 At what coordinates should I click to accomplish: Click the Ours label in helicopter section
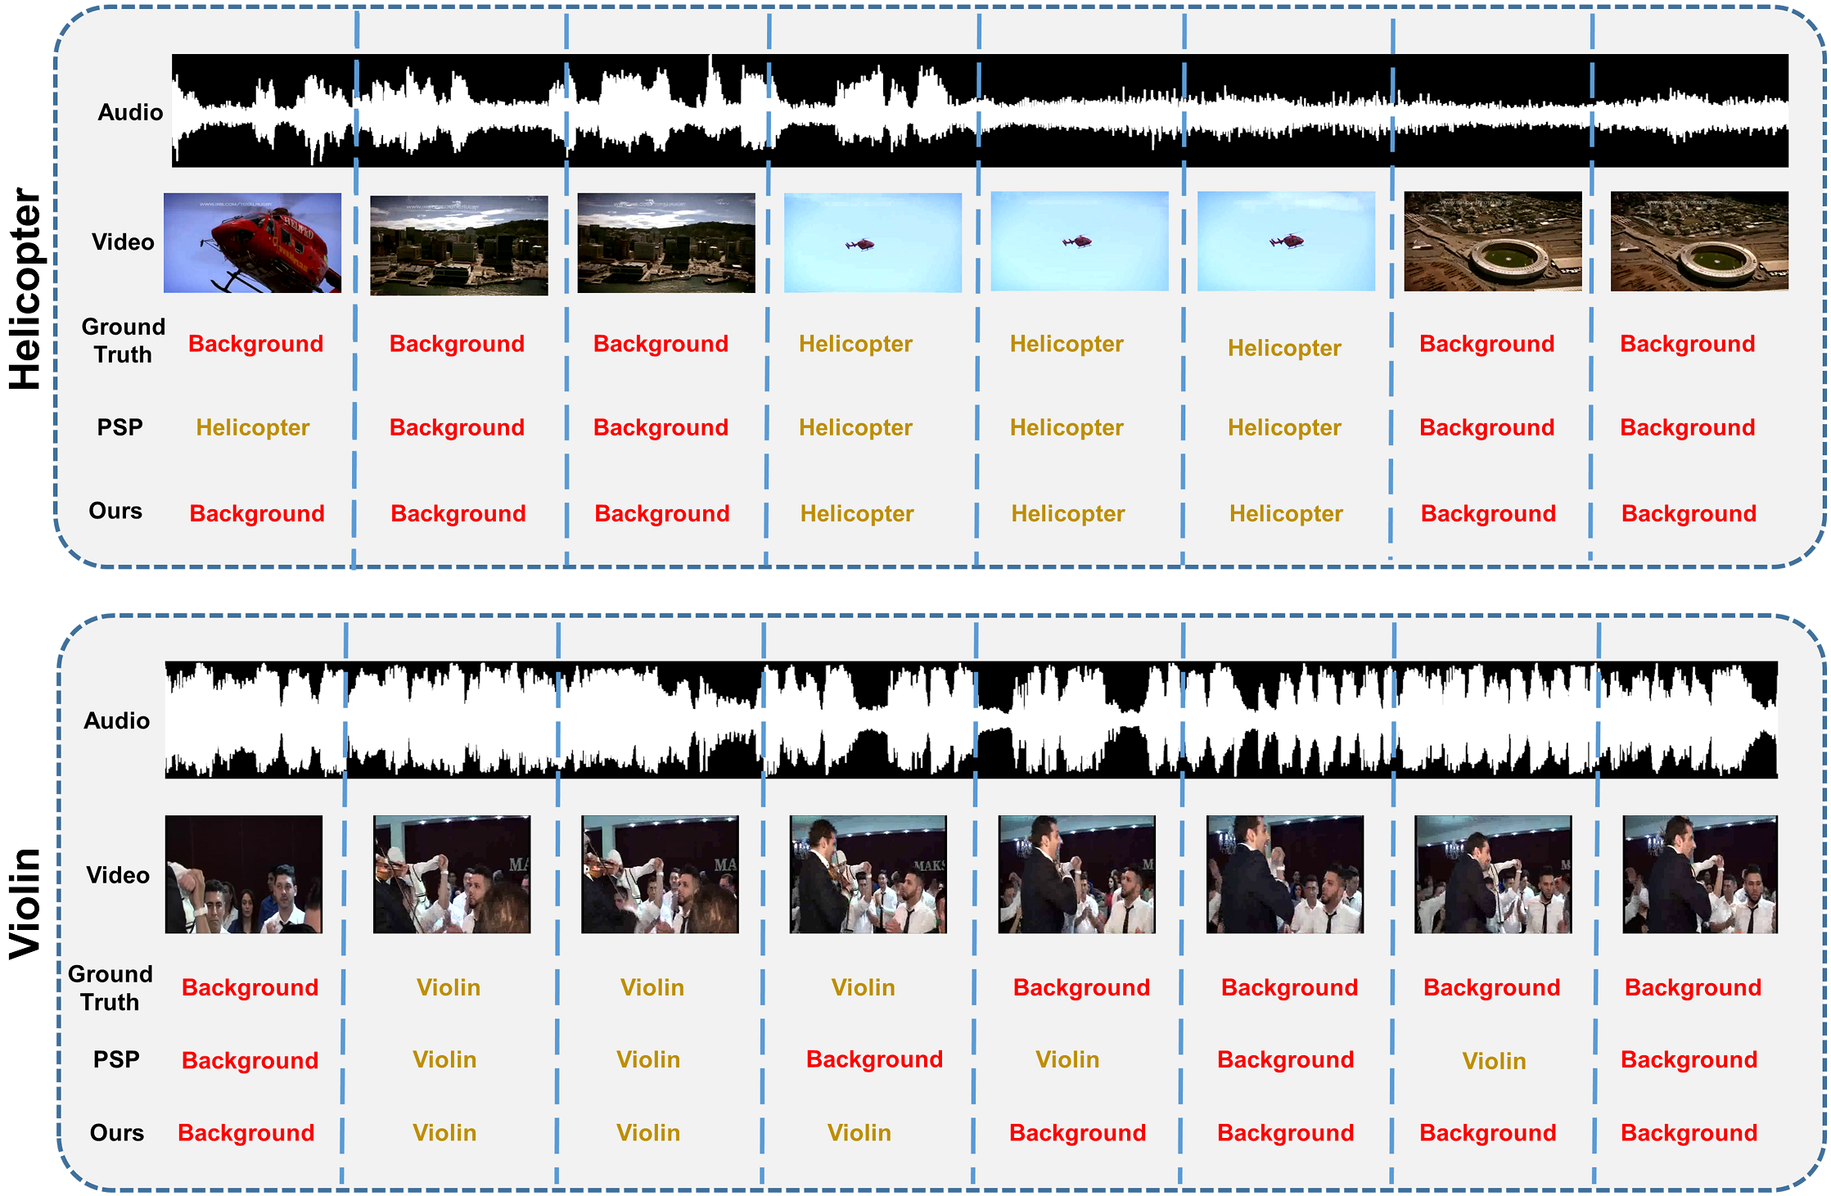click(115, 511)
